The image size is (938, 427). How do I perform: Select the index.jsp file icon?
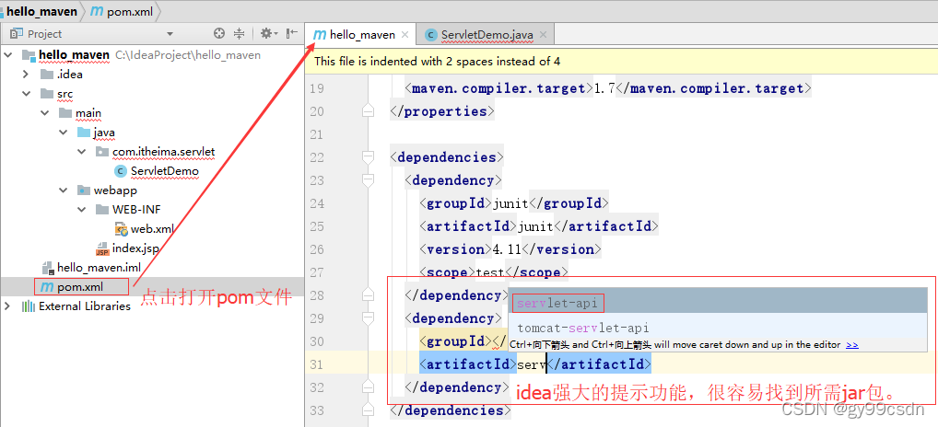click(x=102, y=248)
